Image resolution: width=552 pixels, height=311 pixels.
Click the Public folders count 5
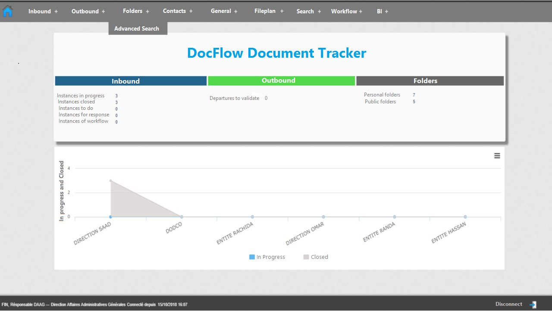coord(414,102)
